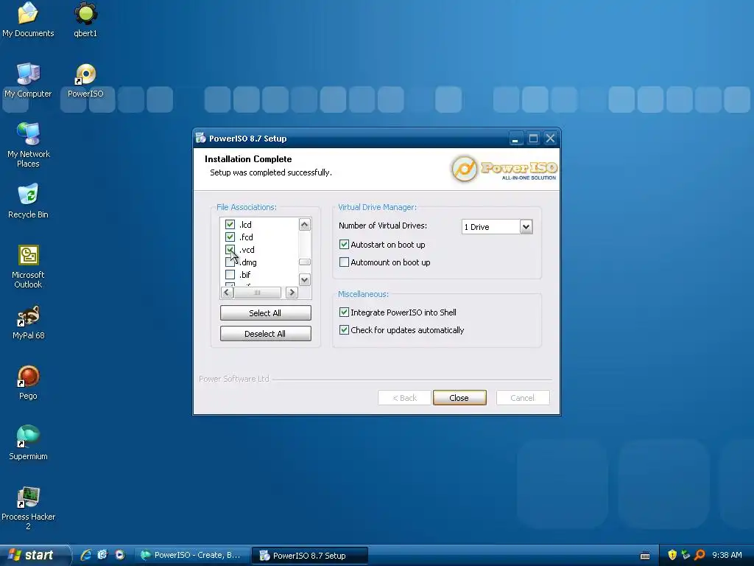Viewport: 754px width, 566px height.
Task: Uncheck the .fcd file association
Action: (230, 237)
